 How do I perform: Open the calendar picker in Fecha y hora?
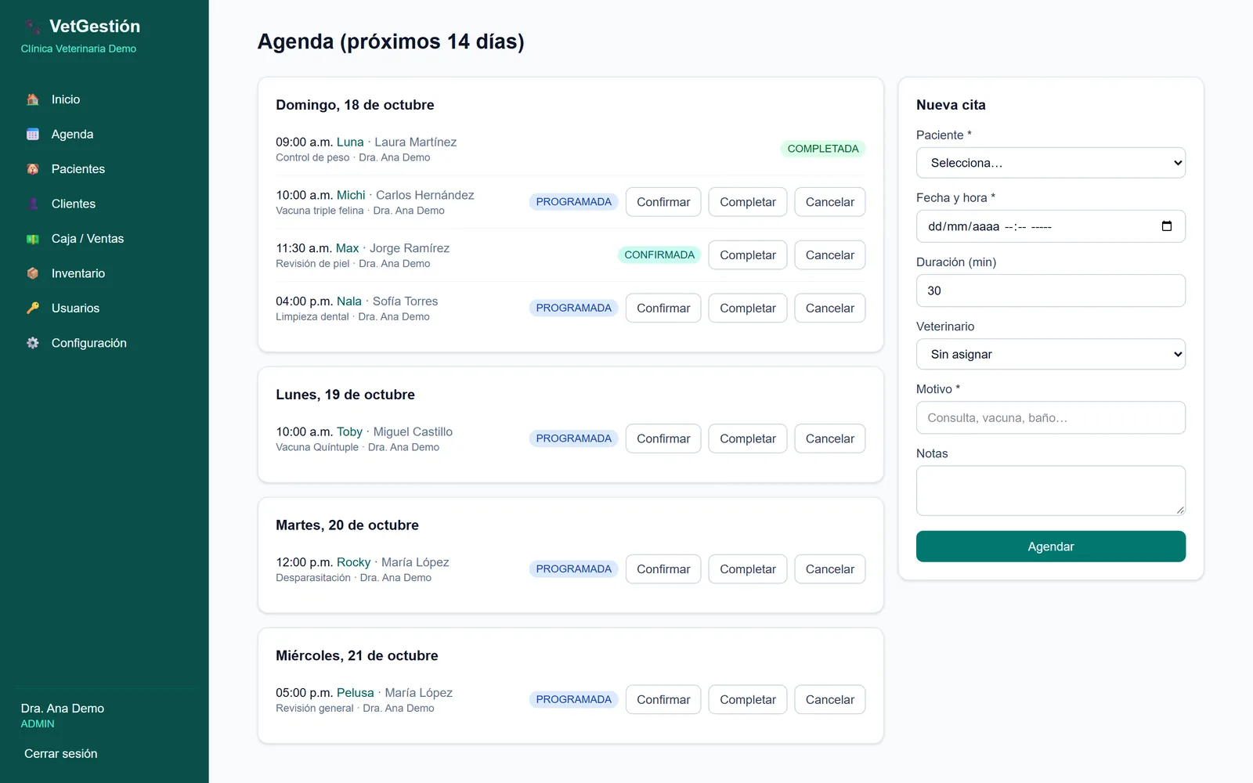[x=1166, y=226]
